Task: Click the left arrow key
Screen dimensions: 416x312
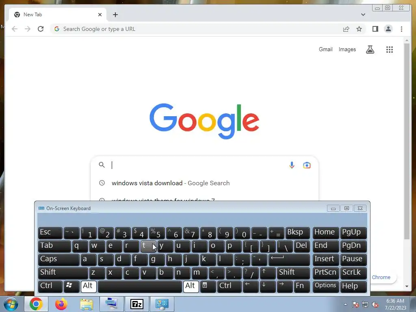Action: pos(251,286)
